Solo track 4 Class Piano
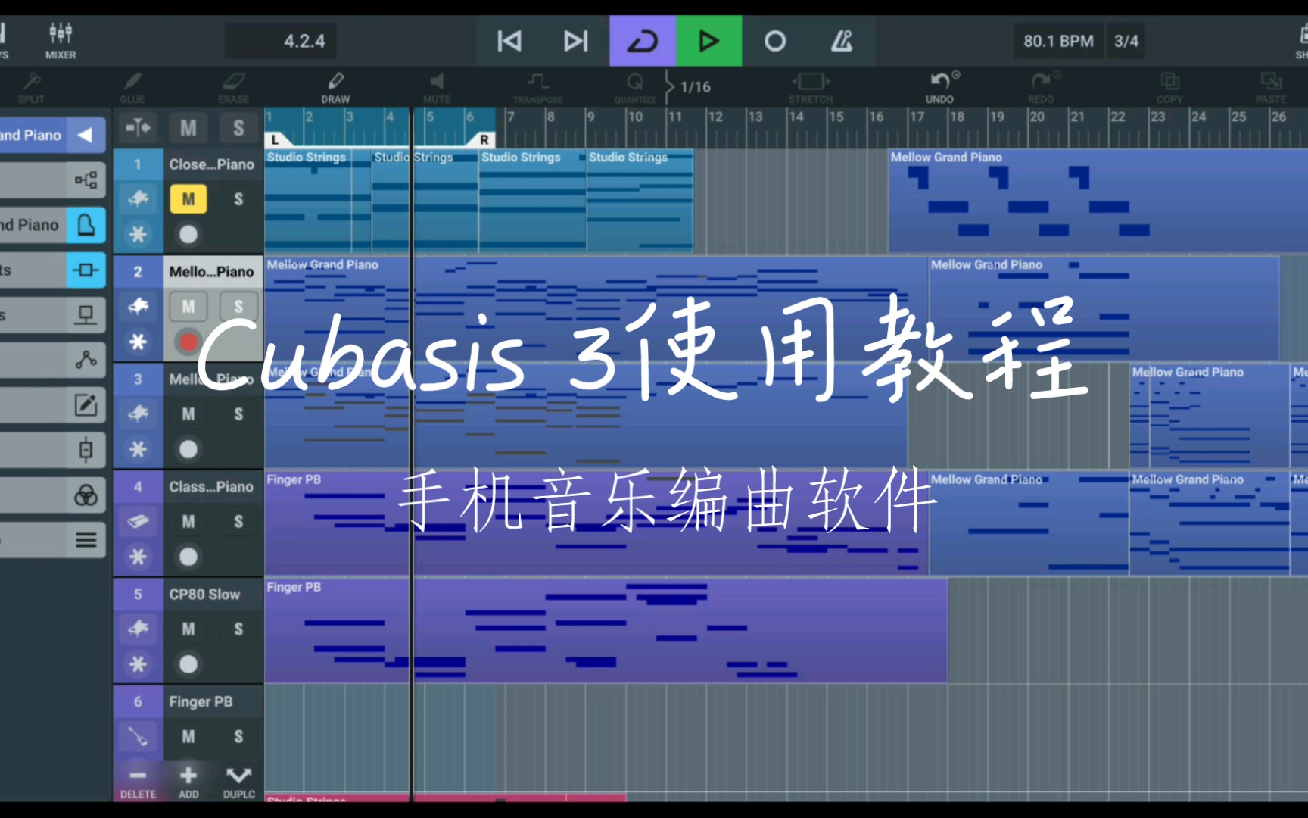The width and height of the screenshot is (1308, 818). click(238, 522)
